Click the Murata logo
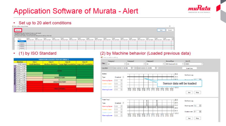This screenshot has height=126, width=226. coord(199,9)
